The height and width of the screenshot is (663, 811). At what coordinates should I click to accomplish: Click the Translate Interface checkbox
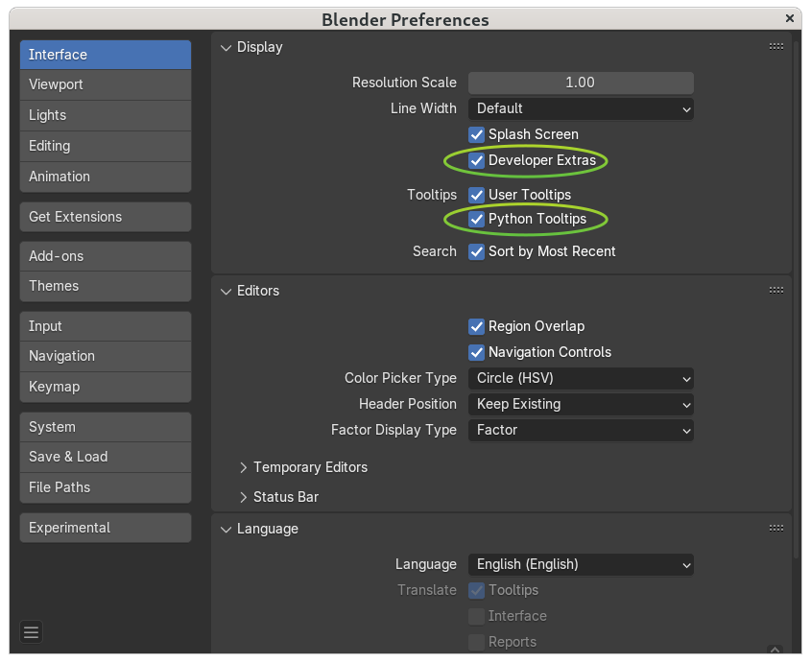[x=476, y=616]
